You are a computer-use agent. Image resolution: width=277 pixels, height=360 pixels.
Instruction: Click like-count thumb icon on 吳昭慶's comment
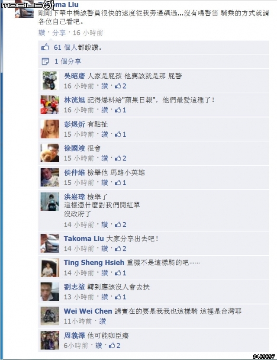118,86
